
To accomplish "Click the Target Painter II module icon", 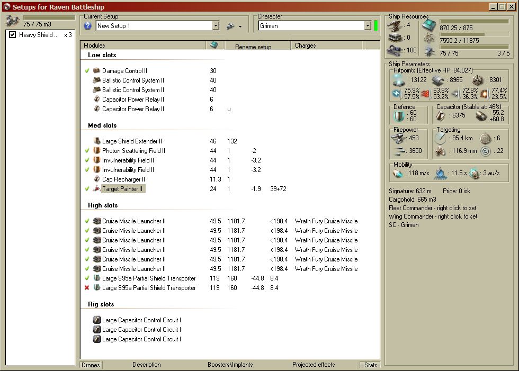I will 96,188.
